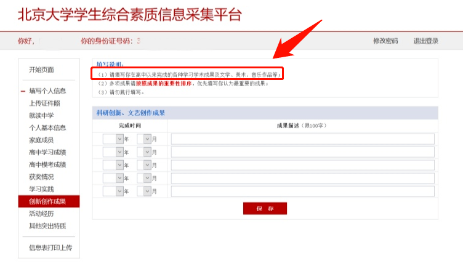Collapse the 填写个人信息 section
Image resolution: width=463 pixels, height=266 pixels.
pos(23,91)
